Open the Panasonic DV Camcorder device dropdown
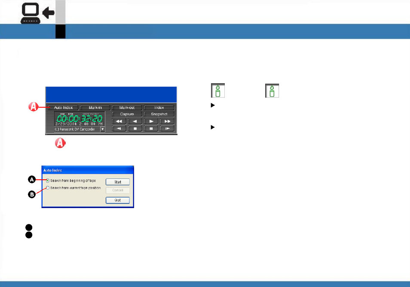Viewport: 410px width, 287px height. click(102, 129)
